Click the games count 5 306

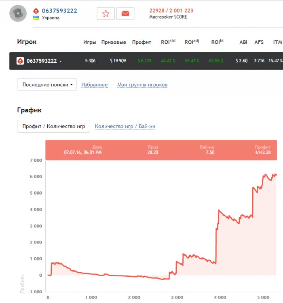(90, 61)
